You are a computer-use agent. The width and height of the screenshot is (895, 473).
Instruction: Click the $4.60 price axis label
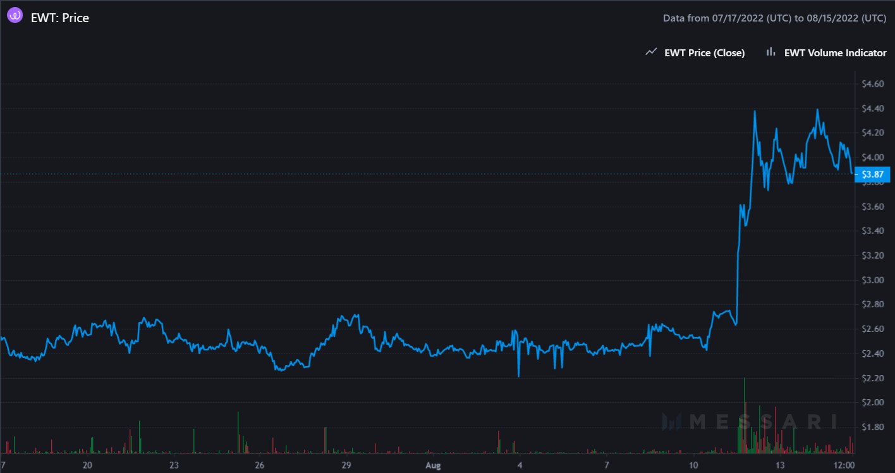pos(872,83)
